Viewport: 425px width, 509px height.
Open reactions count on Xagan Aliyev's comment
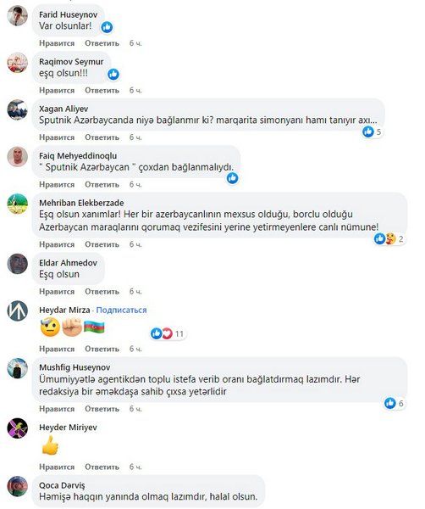click(x=373, y=131)
